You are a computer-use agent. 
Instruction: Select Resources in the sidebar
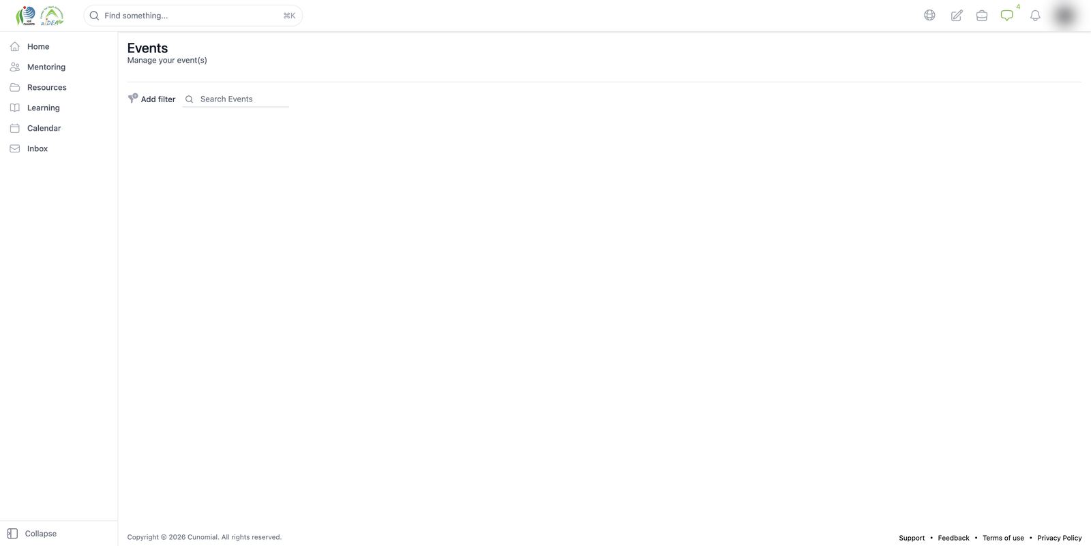47,87
